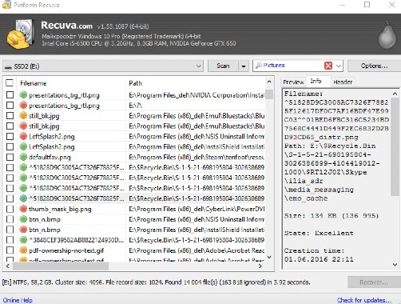401x304 pixels.
Task: Click Piriform Recuva title bar app icon
Action: click(x=6, y=5)
